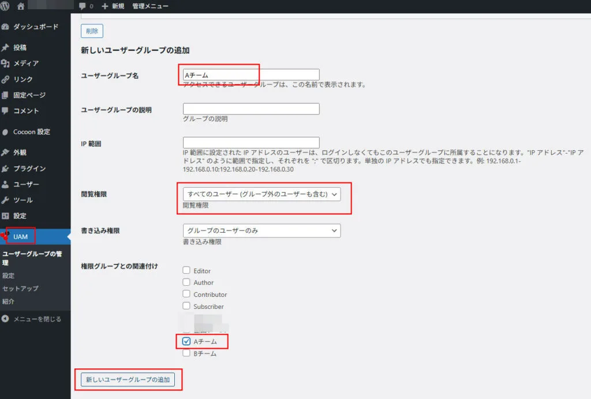Open the 閲覧権限 dropdown
Screen dimensions: 591x399
coord(261,195)
